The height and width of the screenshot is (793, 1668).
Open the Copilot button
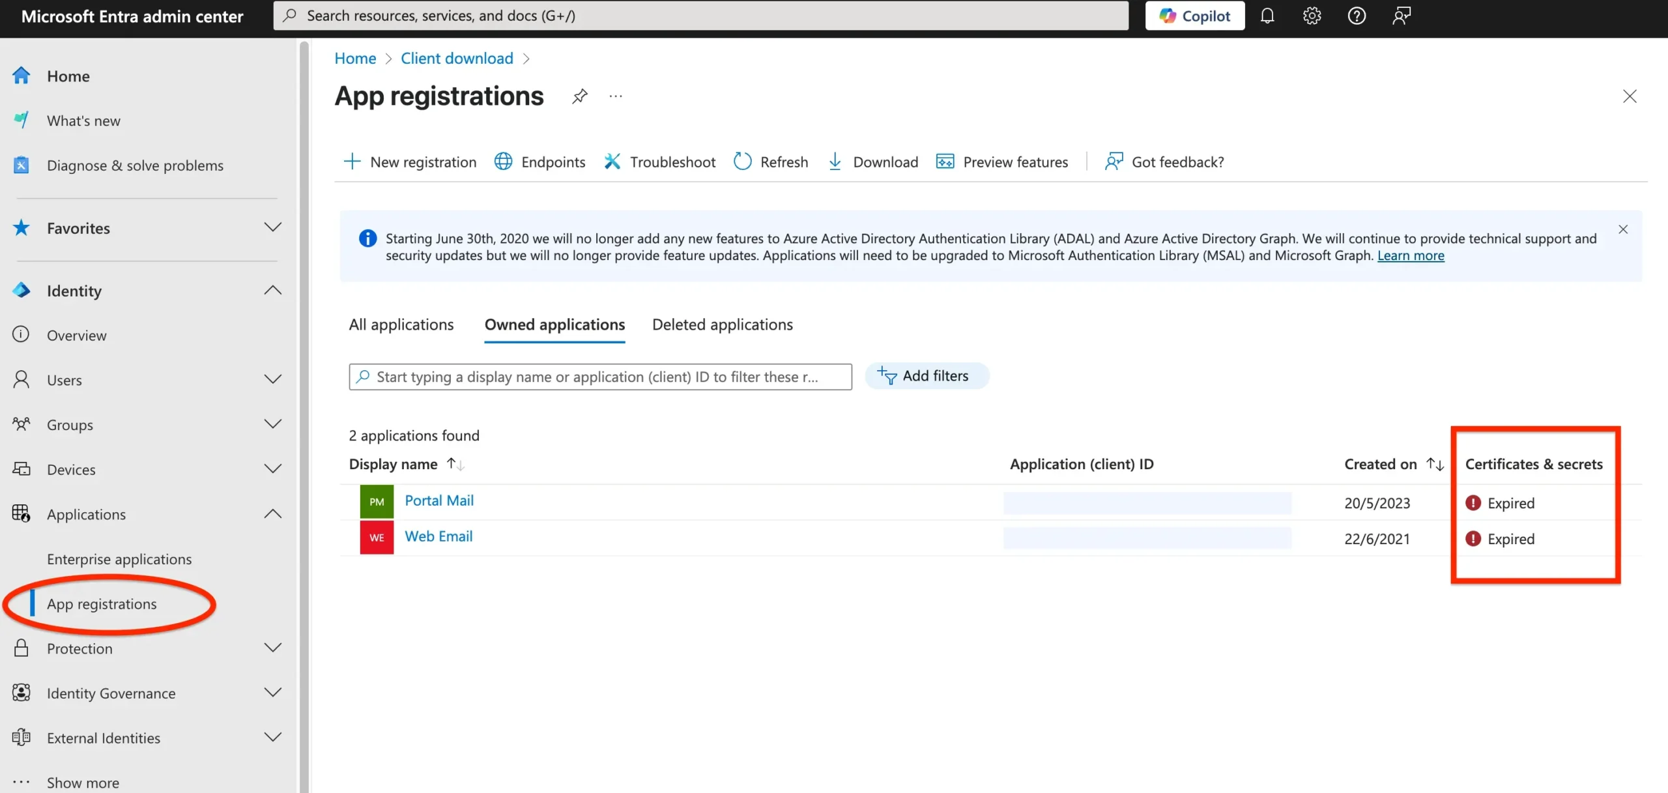(x=1194, y=16)
